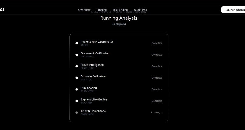Viewport: 245px width, 130px height.
Task: Click the status dot for Intake & Risk Coordinator
Action: (77, 43)
